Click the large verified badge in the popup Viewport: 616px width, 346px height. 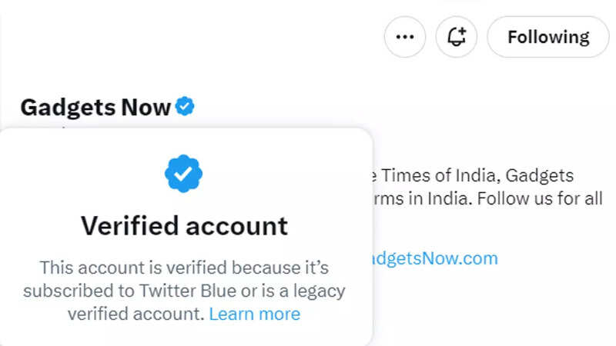[x=183, y=174]
